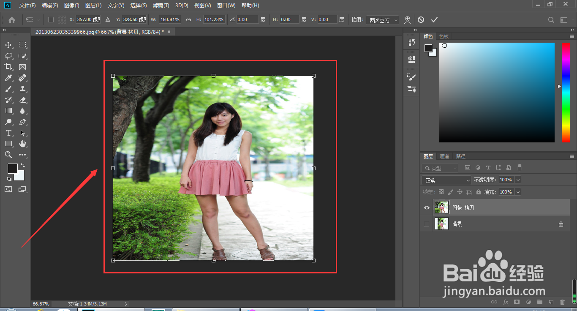Hide the 背景 拷贝 layer via eye icon

pyautogui.click(x=427, y=208)
